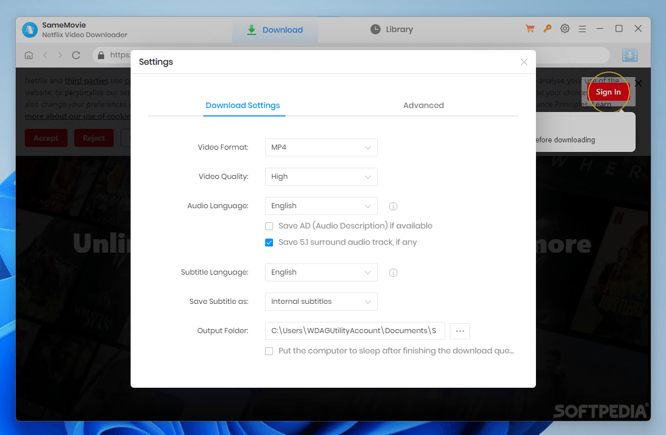Click the red Sign In button
Screen dimensions: 666x435
[608, 92]
